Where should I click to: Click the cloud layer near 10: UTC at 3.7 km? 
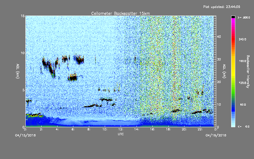click(106, 100)
